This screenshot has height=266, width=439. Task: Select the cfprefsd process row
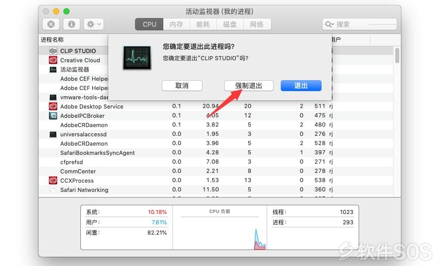[x=215, y=162]
